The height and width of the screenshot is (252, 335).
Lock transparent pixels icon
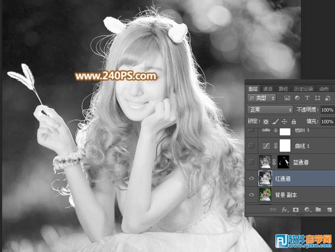coord(266,122)
